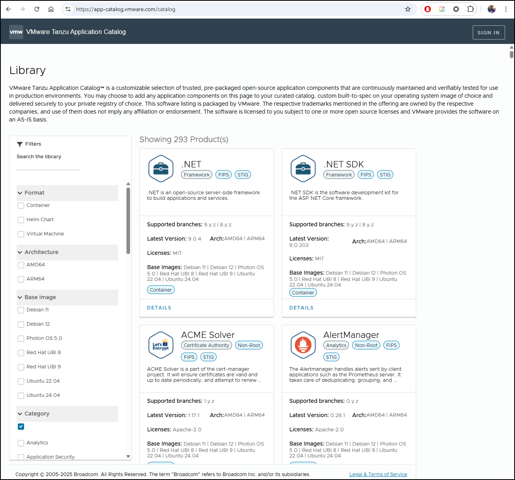515x480 pixels.
Task: Click the ACME Solver Let's Encrypt icon
Action: pos(161,345)
